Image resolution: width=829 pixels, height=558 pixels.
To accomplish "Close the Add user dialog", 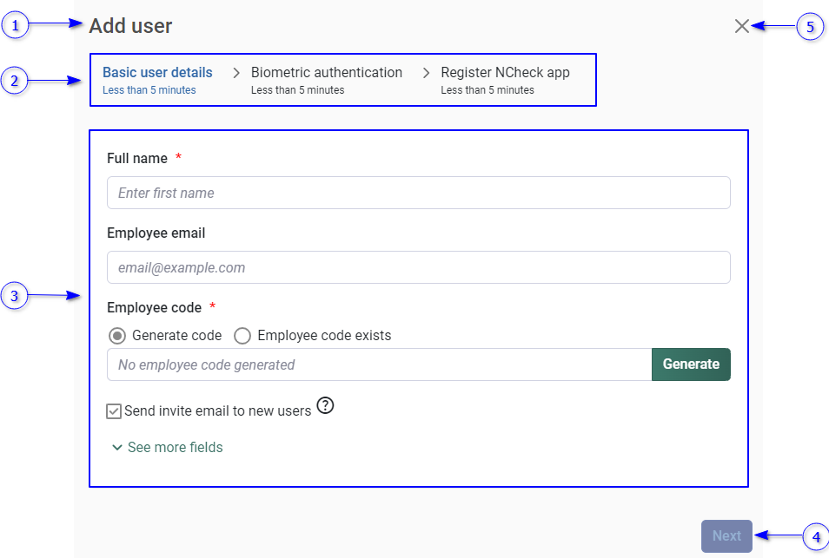I will click(741, 26).
